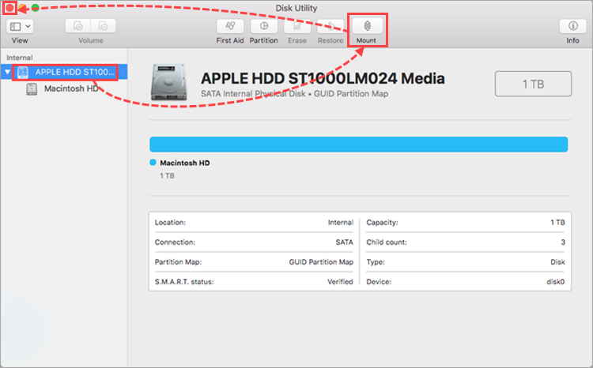Click the Type value Disk

(x=557, y=262)
